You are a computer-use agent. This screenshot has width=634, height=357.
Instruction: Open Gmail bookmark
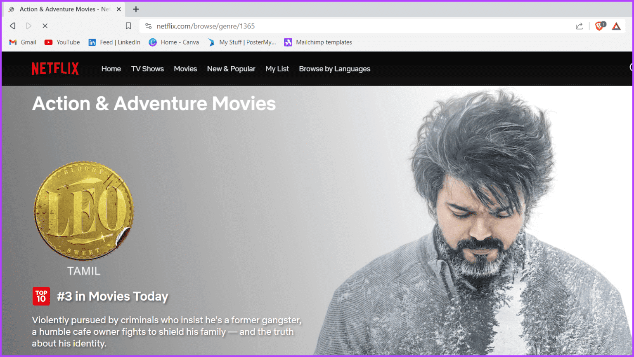(x=23, y=42)
